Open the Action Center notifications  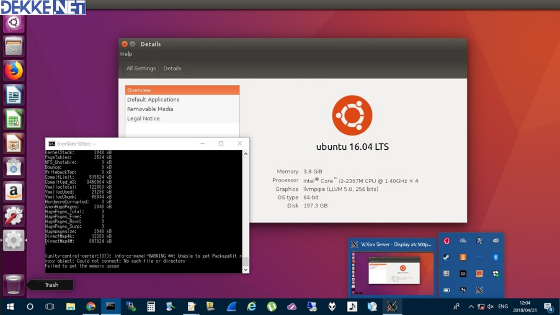(x=549, y=307)
